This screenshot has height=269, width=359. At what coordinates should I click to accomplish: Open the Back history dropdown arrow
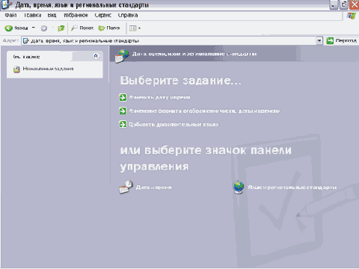coord(34,28)
